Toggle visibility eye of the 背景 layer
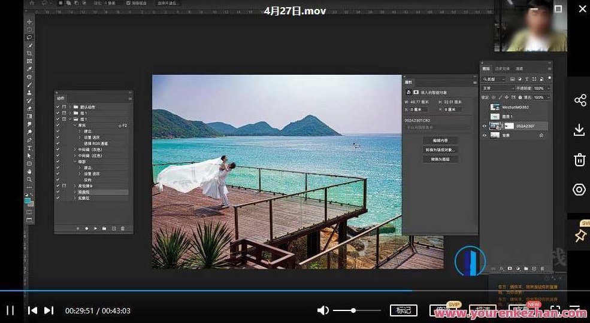Viewport: 590px width, 323px height. 485,135
